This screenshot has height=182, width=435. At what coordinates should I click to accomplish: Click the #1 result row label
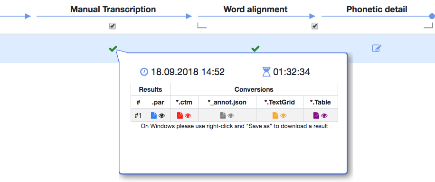pyautogui.click(x=138, y=115)
